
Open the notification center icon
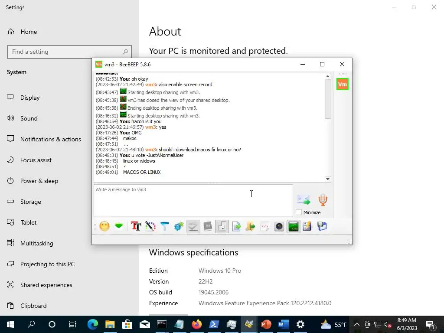(431, 324)
